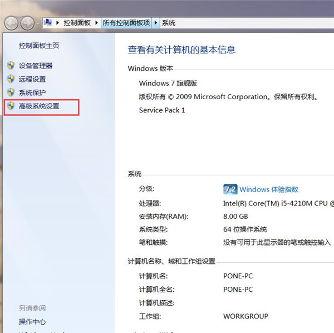Viewport: 334px width, 333px height.
Task: Click 系统 in the address bar
Action: [168, 23]
